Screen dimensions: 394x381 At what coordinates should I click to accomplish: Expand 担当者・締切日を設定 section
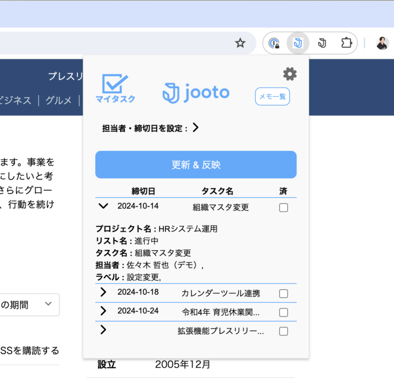196,127
